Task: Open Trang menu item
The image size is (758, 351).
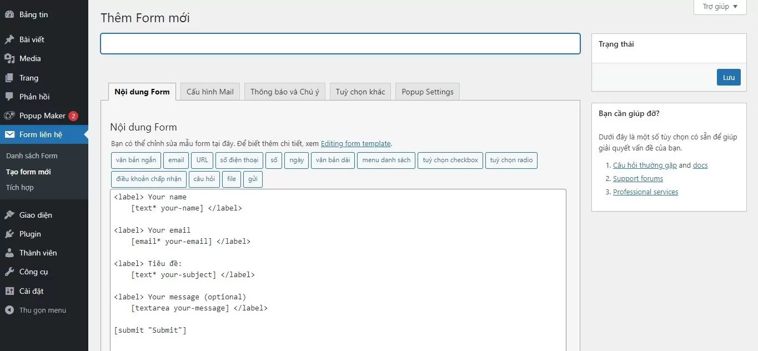Action: (x=44, y=78)
